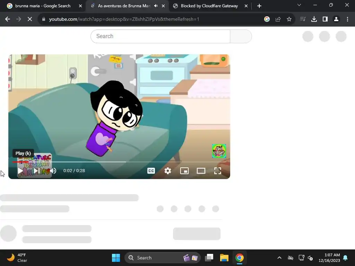This screenshot has height=266, width=355.
Task: Expand the tab search chevron
Action: point(299,5)
